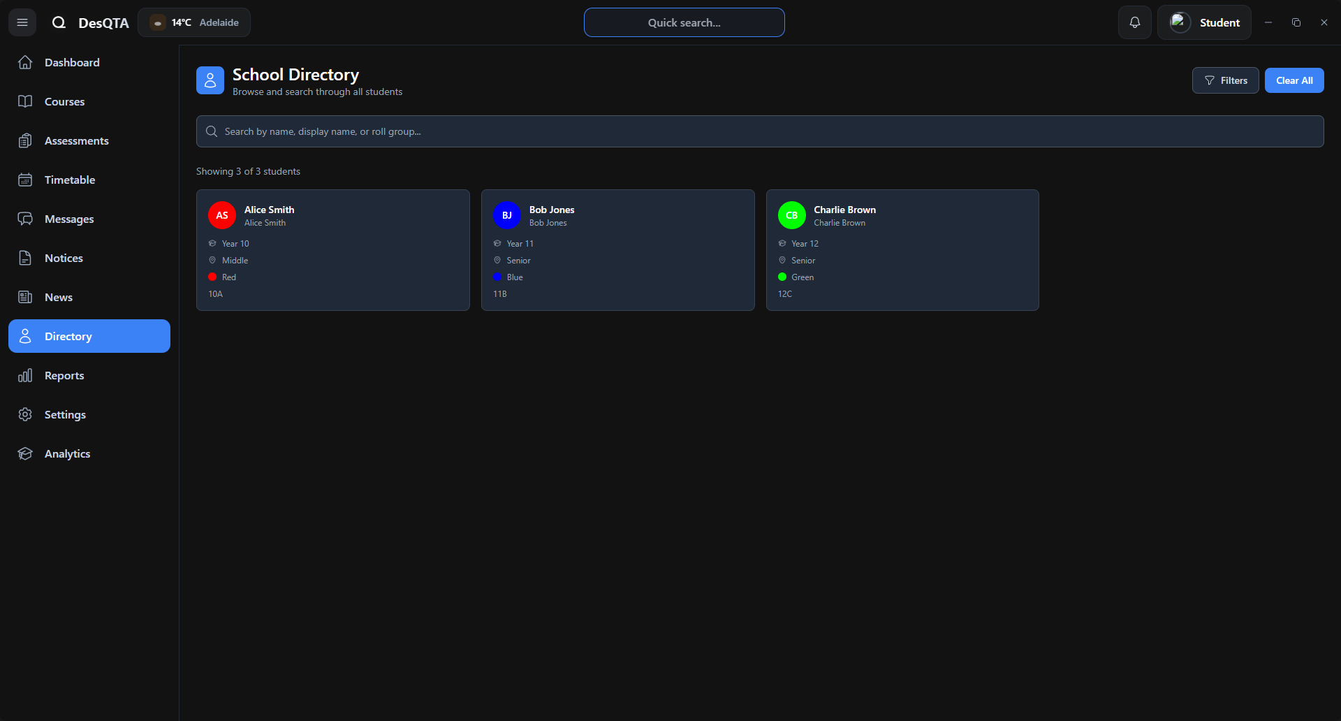Click Charlie Brown's CB avatar
1341x721 pixels.
791,215
